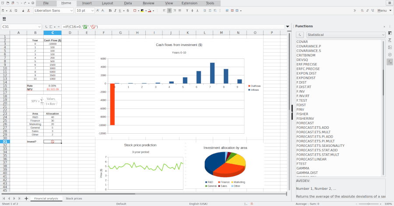Switch to Stock prices sheet tab
The image size is (394, 206).
point(74,199)
